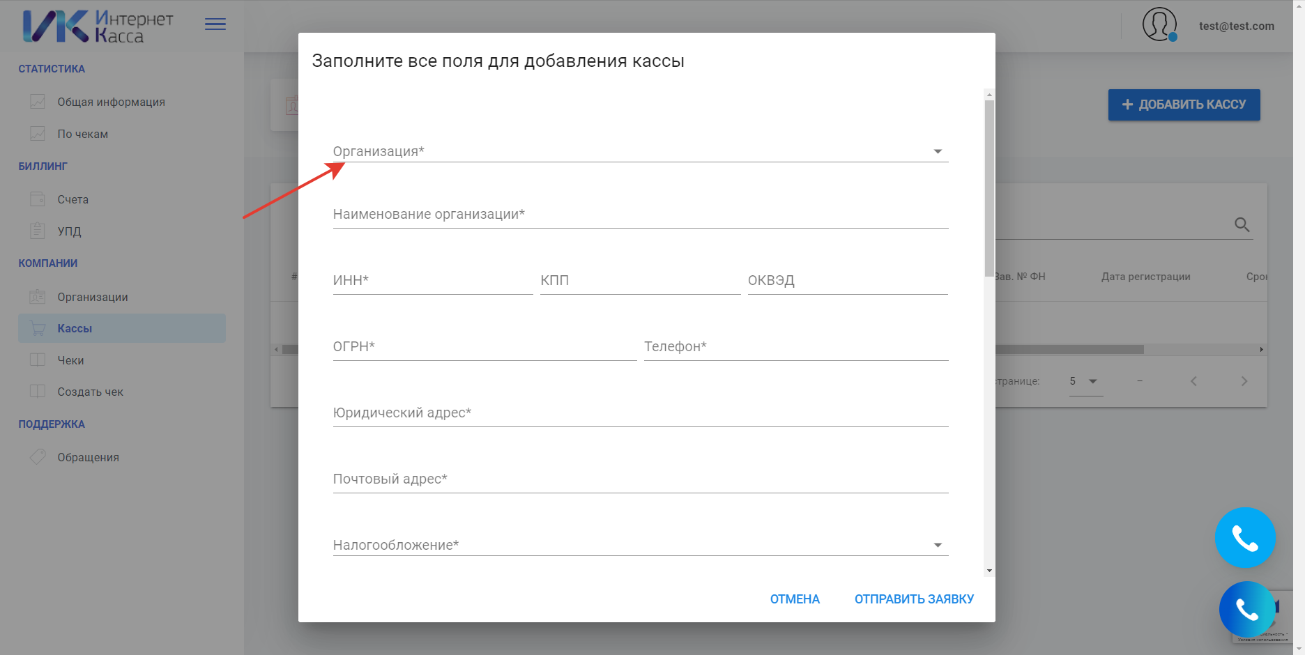Click the icon beside Создать чек

(38, 392)
